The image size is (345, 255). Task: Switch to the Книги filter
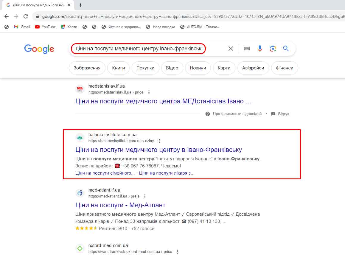coord(118,68)
